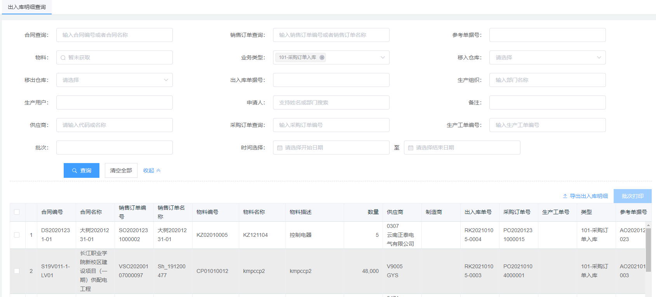Click the 物料编号 column header
This screenshot has height=297, width=656.
[207, 212]
